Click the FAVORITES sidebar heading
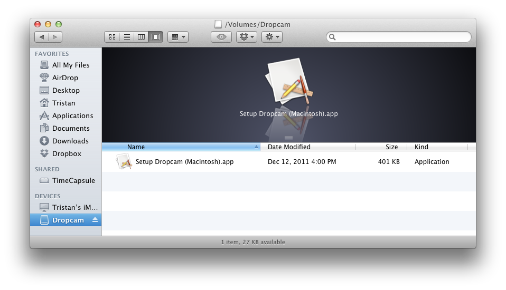 point(52,54)
